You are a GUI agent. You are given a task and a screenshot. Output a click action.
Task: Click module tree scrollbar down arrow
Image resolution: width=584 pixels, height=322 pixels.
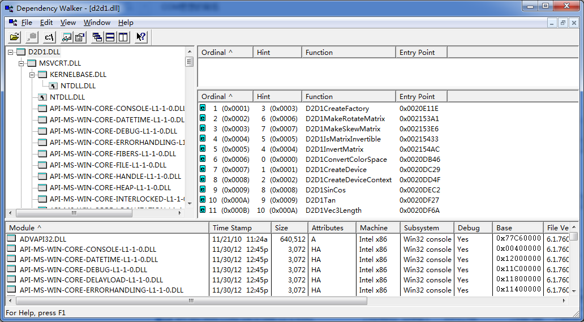(x=190, y=203)
